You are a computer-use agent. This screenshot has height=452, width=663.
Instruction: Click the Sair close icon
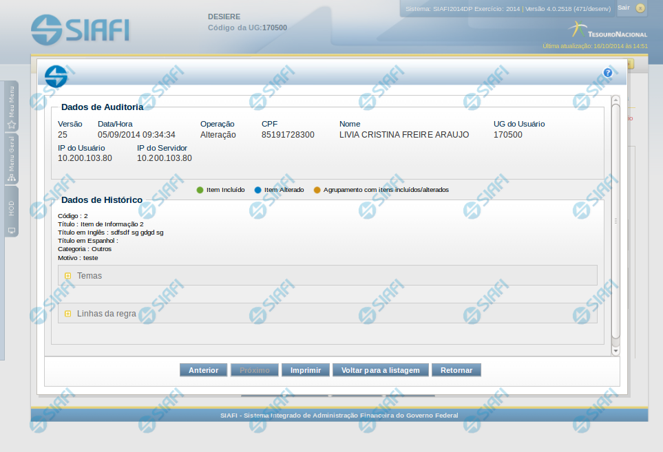click(640, 8)
